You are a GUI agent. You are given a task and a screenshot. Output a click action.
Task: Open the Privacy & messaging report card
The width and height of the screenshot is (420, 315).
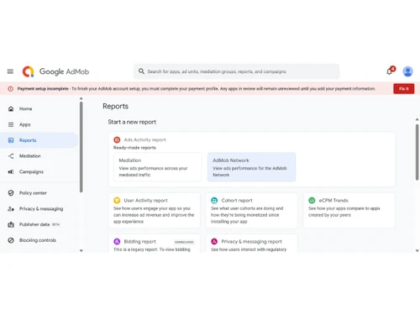click(x=251, y=244)
